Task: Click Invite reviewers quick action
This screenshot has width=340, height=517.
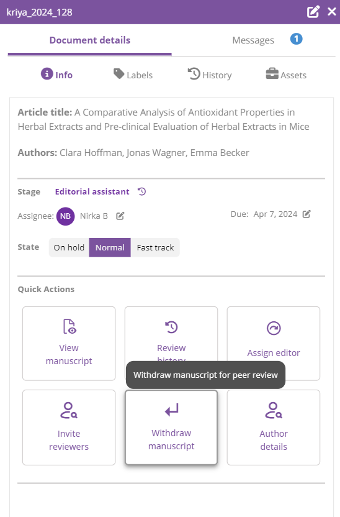Action: [x=69, y=428]
